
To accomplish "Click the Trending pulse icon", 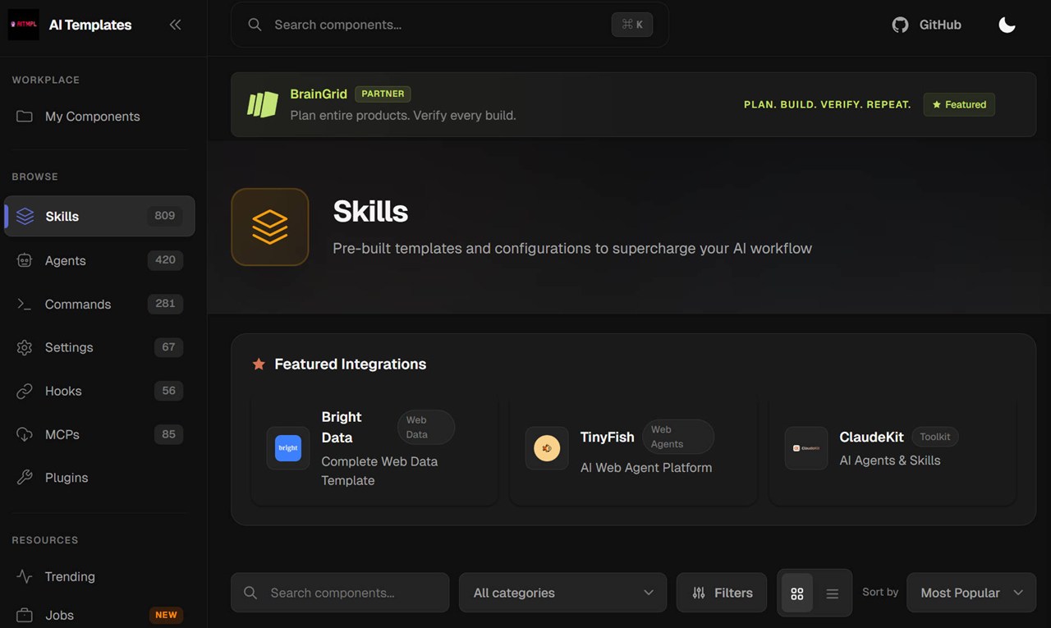I will [25, 576].
